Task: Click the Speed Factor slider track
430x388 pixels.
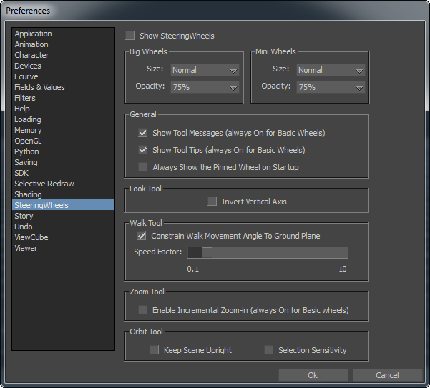Action: click(268, 252)
